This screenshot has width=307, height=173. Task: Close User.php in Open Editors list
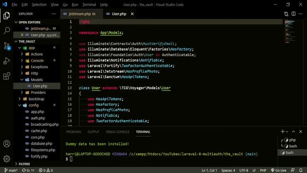click(22, 35)
